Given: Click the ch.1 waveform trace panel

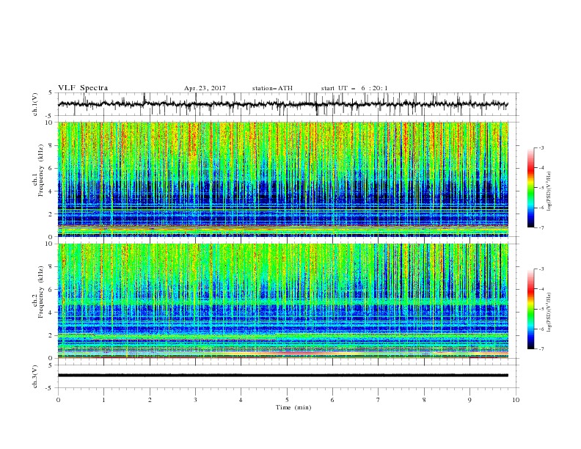Looking at the screenshot, I should coord(288,104).
